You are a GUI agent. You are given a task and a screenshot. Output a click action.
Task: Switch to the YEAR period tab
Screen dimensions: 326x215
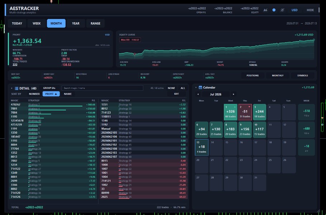coord(76,23)
